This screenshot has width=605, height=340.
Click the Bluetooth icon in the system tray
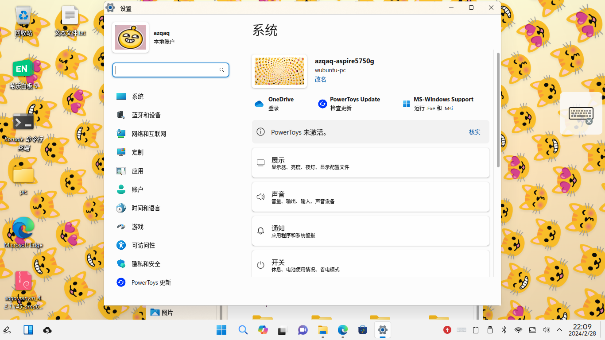click(x=504, y=330)
